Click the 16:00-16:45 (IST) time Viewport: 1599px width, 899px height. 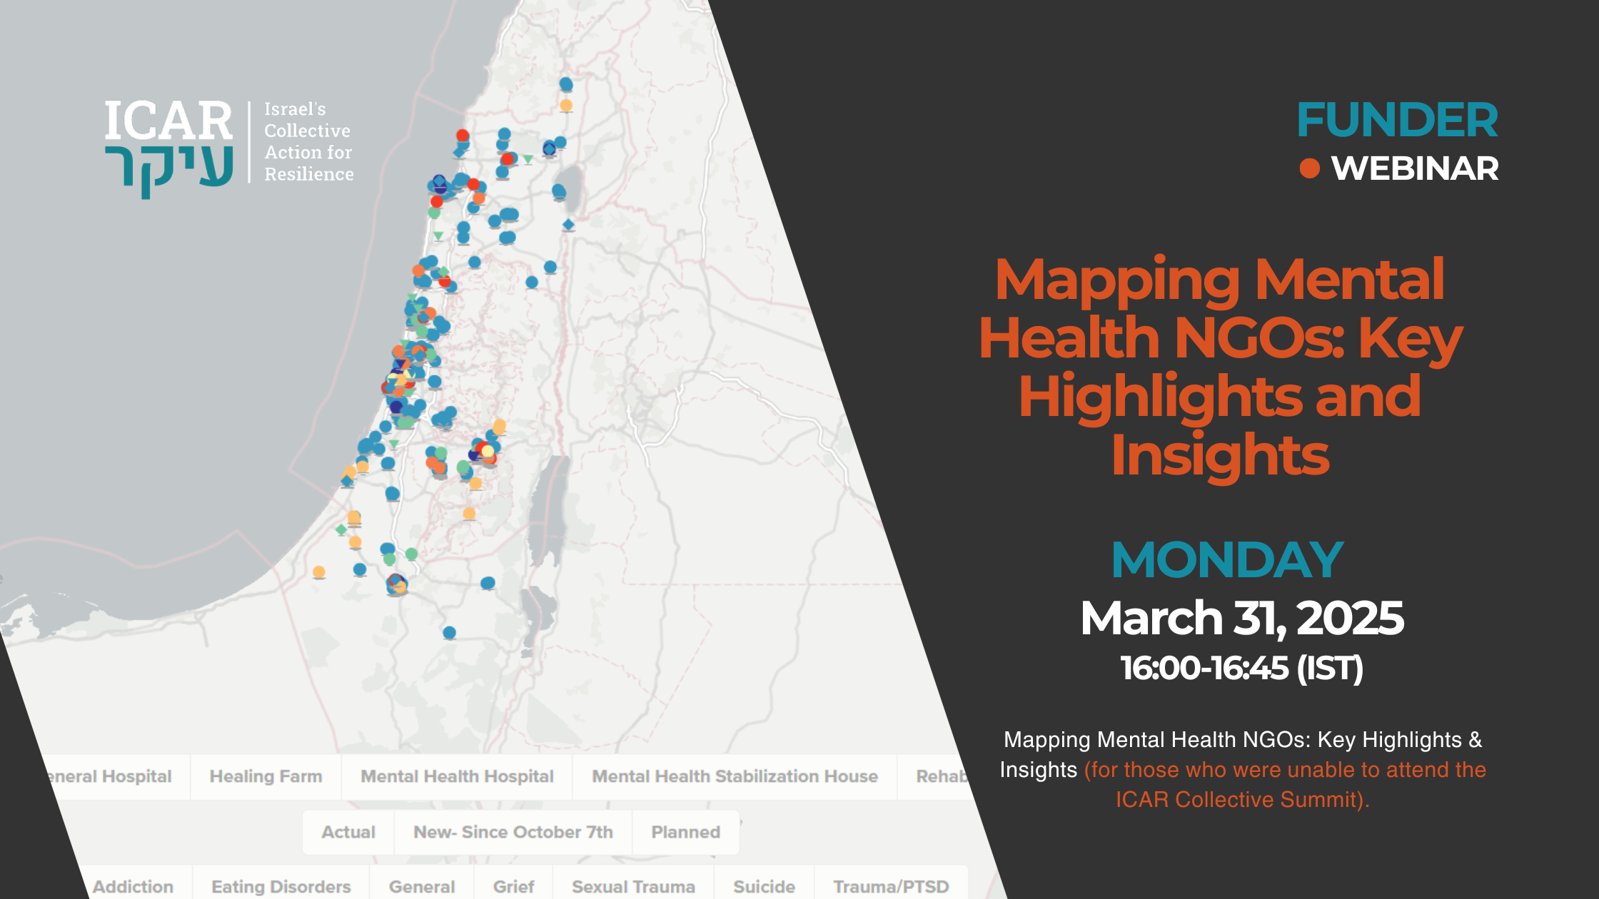pos(1242,669)
